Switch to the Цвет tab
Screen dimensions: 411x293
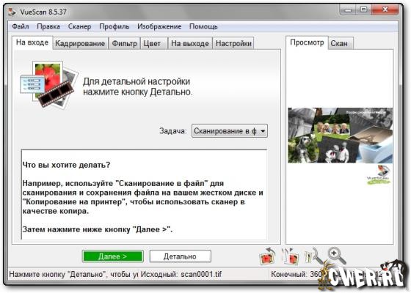coord(152,43)
